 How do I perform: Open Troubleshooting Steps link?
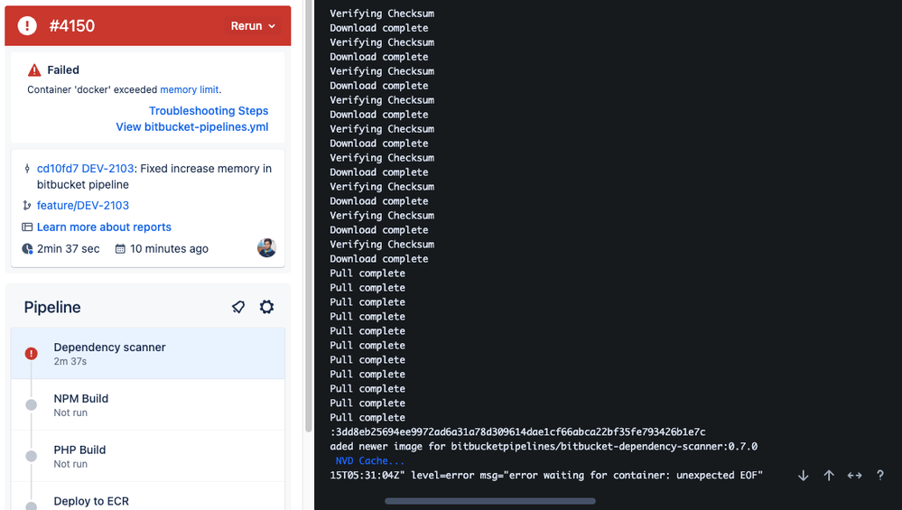point(209,110)
